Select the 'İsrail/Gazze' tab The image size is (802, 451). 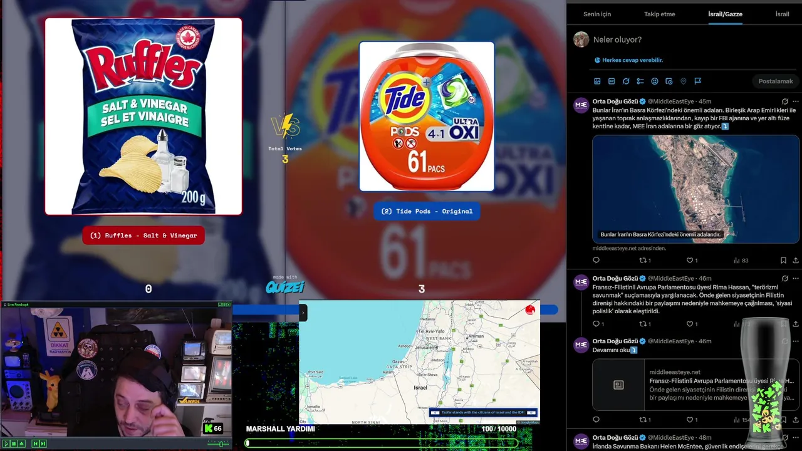tap(725, 14)
